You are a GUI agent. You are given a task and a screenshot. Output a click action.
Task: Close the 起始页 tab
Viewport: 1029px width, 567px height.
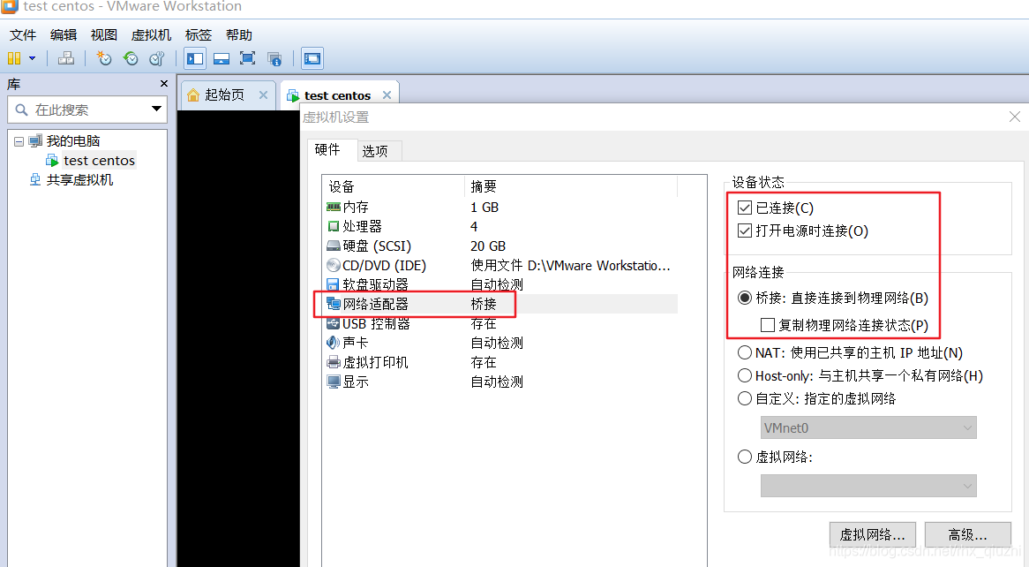tap(263, 94)
